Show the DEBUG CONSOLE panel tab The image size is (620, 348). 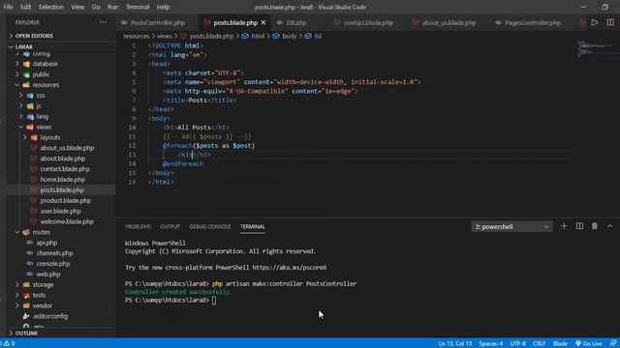click(210, 226)
